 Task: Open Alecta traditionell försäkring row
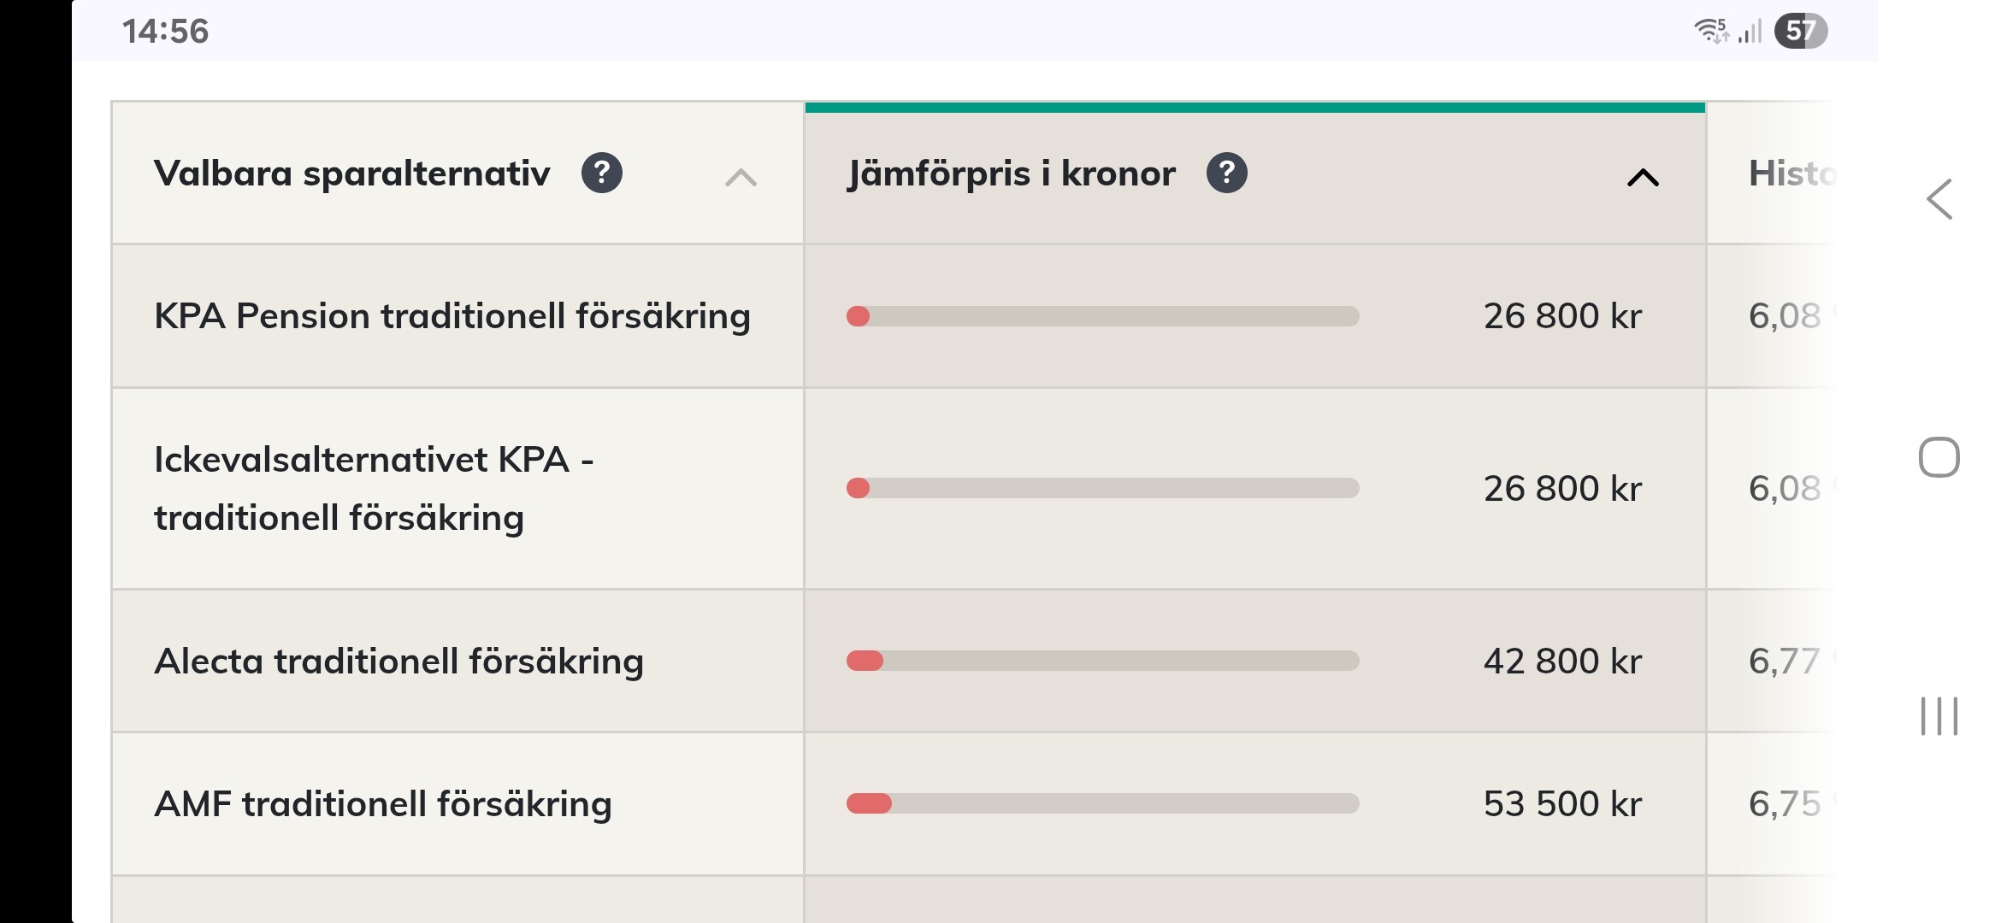(x=398, y=661)
